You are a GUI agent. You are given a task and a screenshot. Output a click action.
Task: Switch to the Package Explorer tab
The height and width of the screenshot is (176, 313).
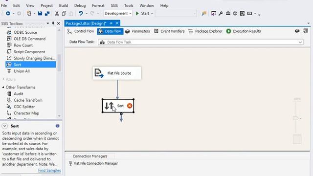205,31
